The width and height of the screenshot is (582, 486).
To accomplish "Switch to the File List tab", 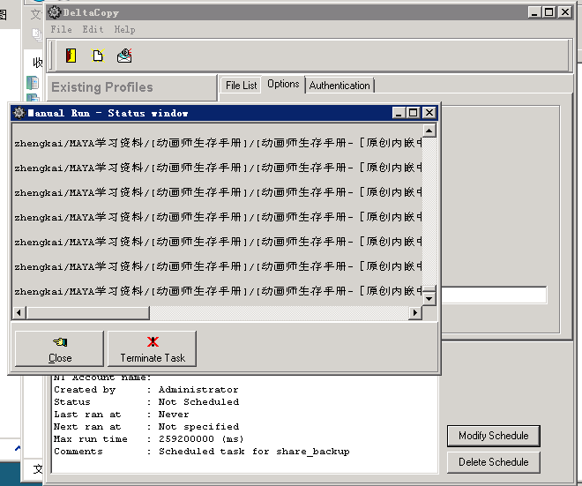I will [x=241, y=86].
